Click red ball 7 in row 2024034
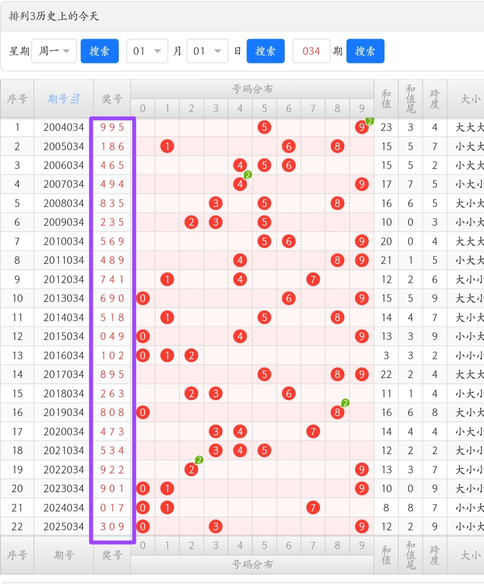The image size is (484, 584). [313, 508]
